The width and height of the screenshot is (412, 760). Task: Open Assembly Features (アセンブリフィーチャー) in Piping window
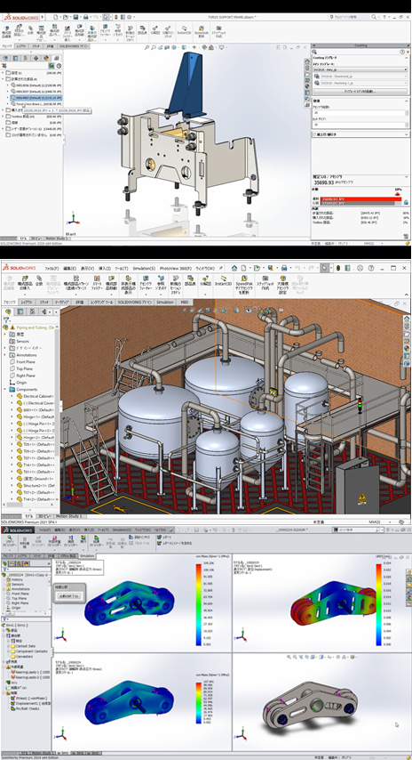(146, 284)
